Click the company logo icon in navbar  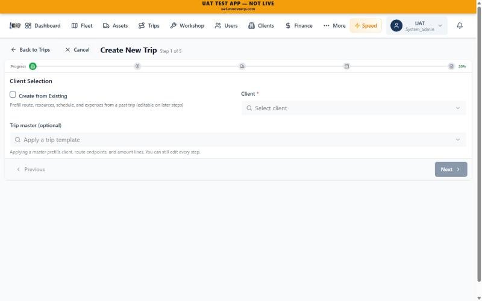coord(14,25)
